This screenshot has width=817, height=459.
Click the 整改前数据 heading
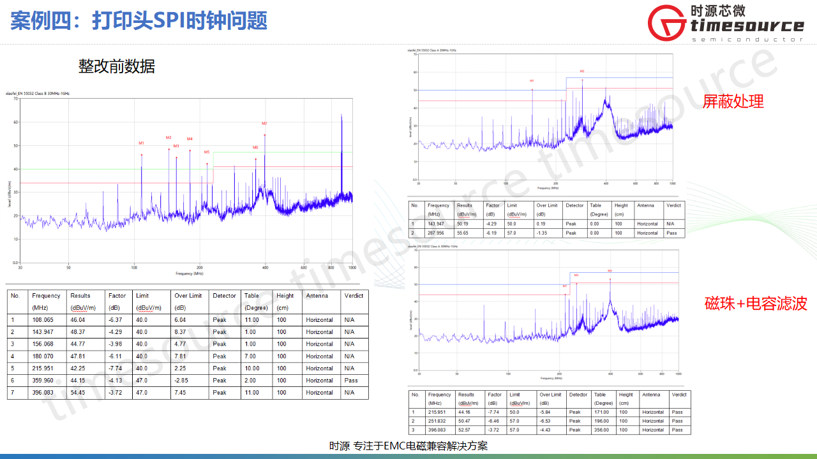pyautogui.click(x=117, y=66)
